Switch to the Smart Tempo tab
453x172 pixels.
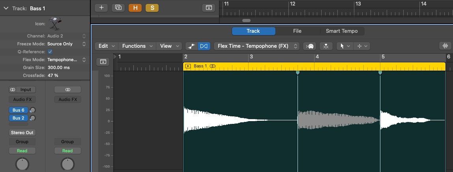342,31
